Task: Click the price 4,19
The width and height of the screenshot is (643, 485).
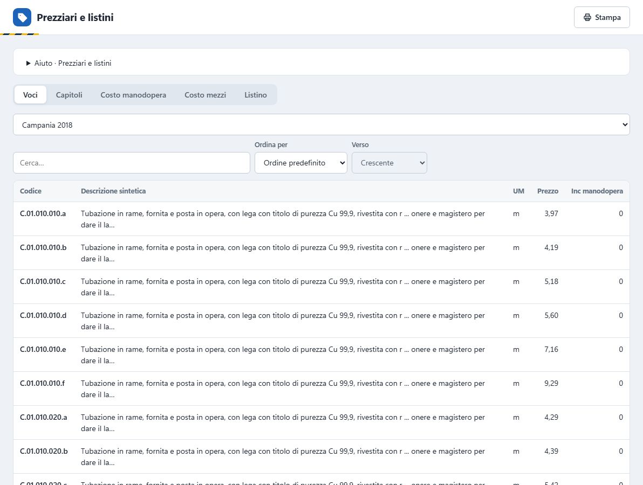Action: pos(551,247)
